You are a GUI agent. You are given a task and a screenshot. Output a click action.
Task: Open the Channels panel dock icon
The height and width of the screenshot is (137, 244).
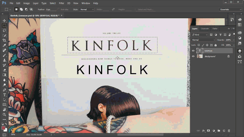[240, 56]
